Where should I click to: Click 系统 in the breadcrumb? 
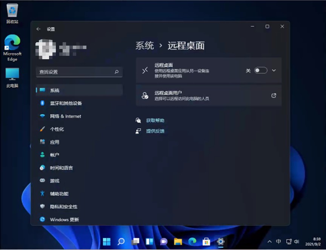tap(145, 46)
